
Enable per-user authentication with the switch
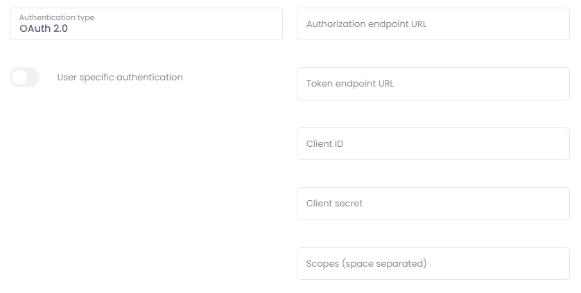click(25, 78)
